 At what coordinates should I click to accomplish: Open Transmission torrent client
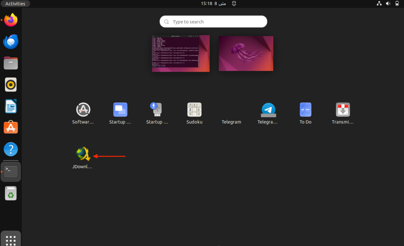tap(343, 109)
